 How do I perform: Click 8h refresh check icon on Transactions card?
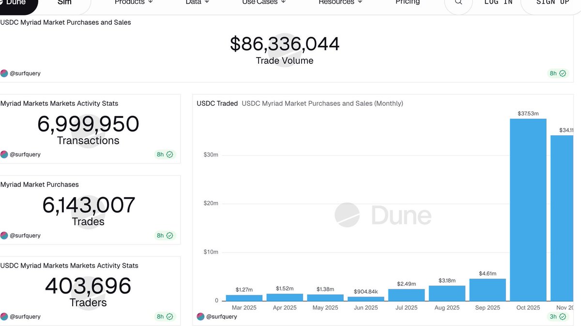[x=169, y=155]
